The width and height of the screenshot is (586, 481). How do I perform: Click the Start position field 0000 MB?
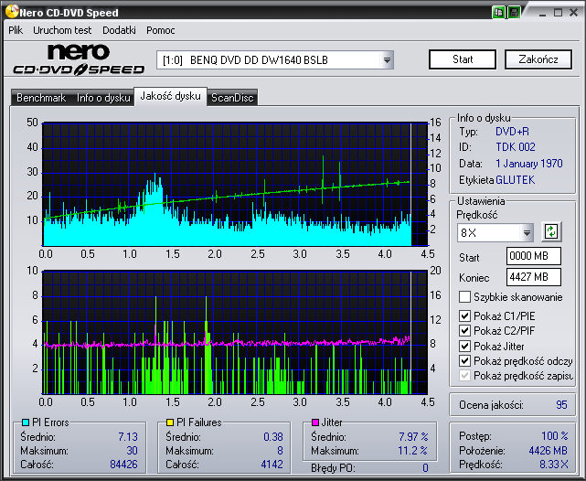(534, 256)
